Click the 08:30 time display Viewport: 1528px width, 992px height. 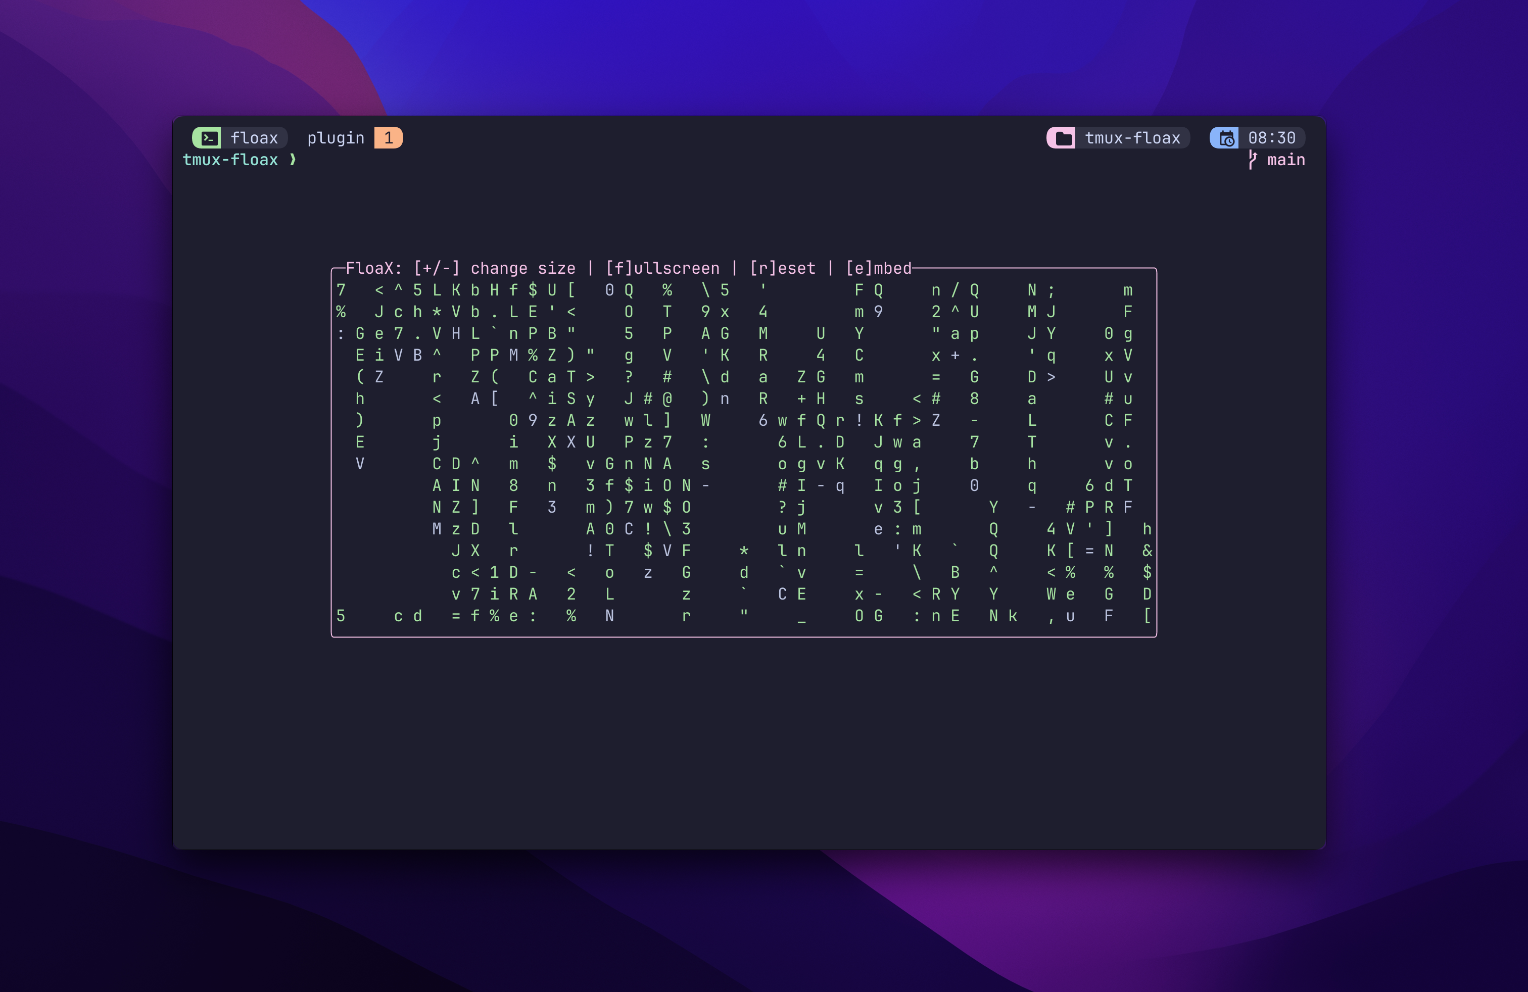pos(1271,138)
